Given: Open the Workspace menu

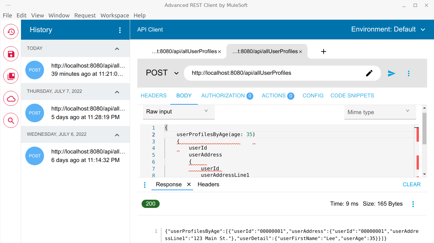Looking at the screenshot, I should pyautogui.click(x=115, y=15).
